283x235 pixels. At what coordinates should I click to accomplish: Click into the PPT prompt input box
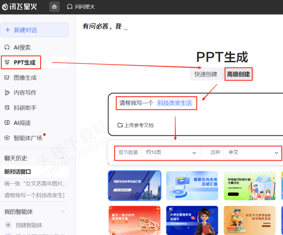point(196,114)
